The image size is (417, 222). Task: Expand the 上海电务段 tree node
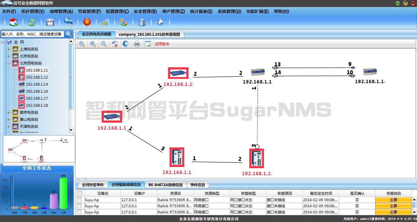click(9, 49)
